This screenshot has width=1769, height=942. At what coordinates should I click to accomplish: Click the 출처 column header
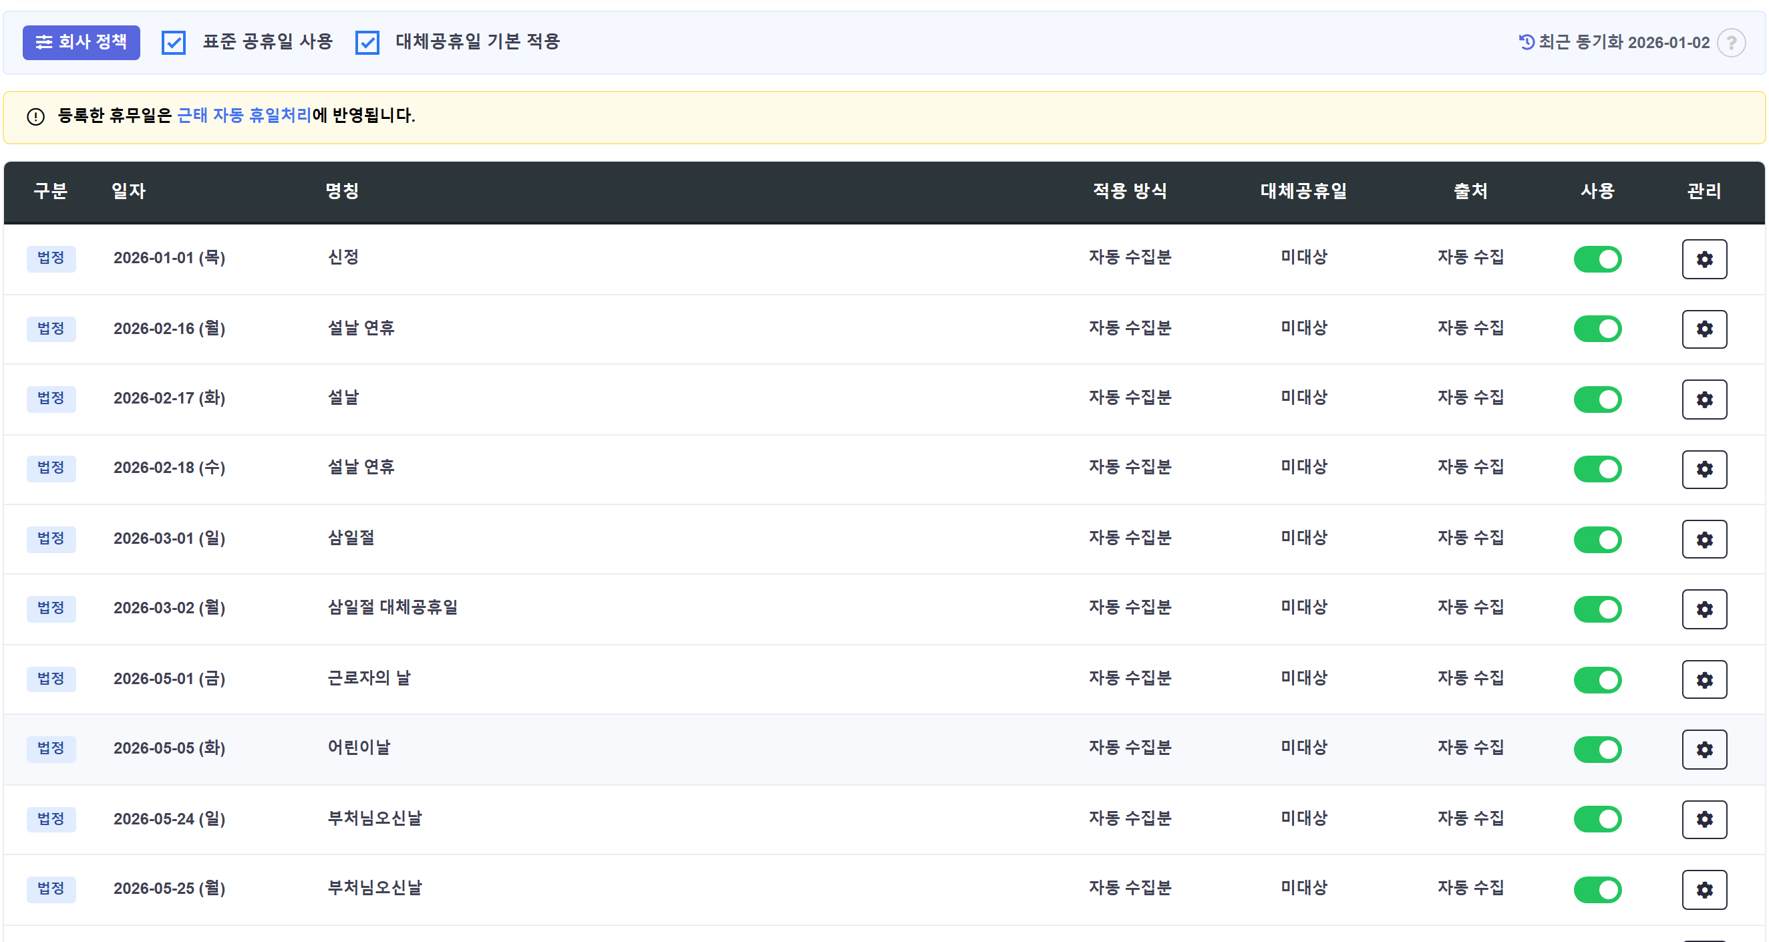pos(1470,191)
